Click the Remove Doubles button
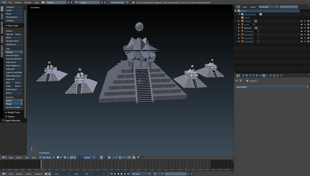Image resolution: width=310 pixels, height=176 pixels. coord(14,107)
